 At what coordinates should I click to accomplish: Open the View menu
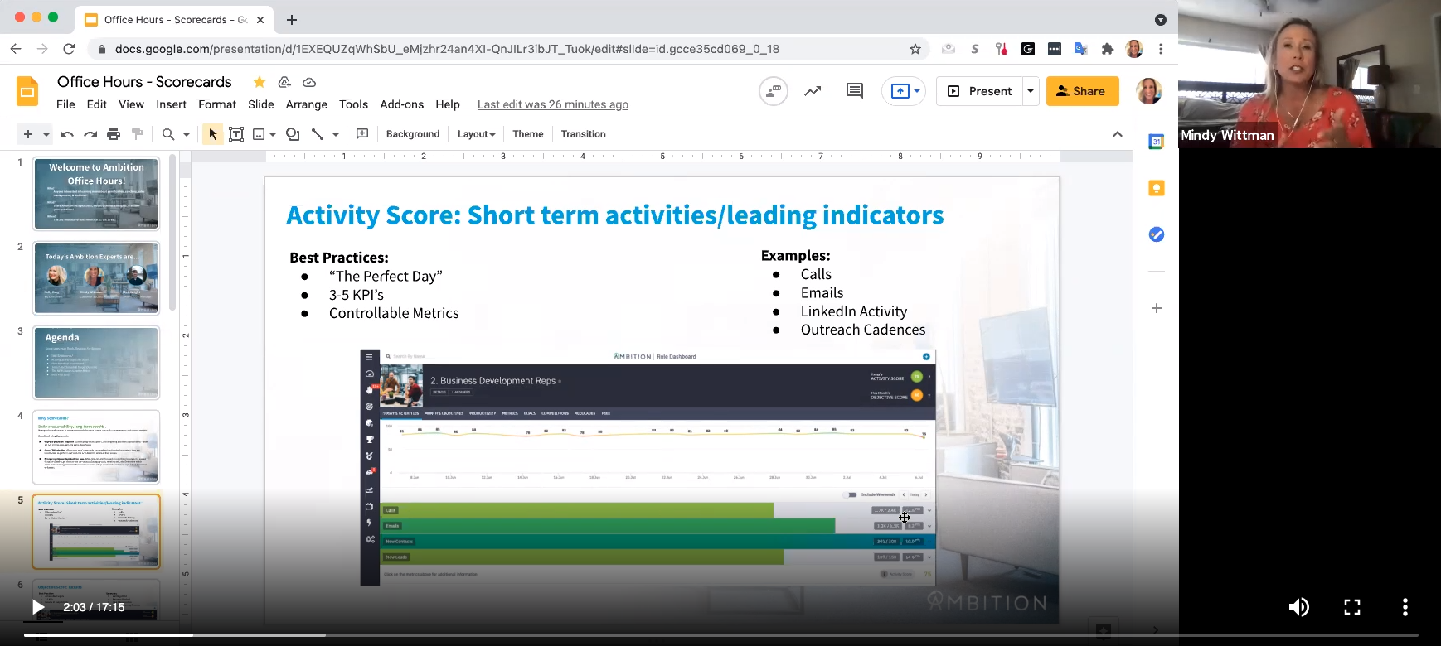click(131, 104)
